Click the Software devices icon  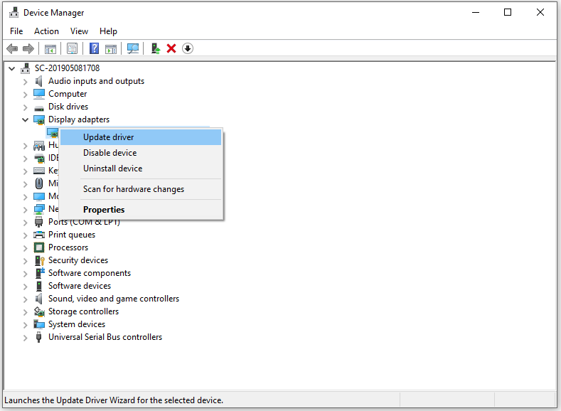pyautogui.click(x=39, y=286)
